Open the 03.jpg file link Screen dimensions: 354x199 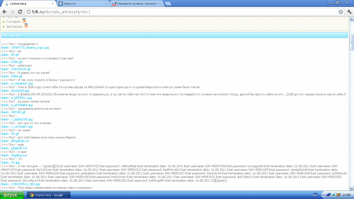click(11, 163)
